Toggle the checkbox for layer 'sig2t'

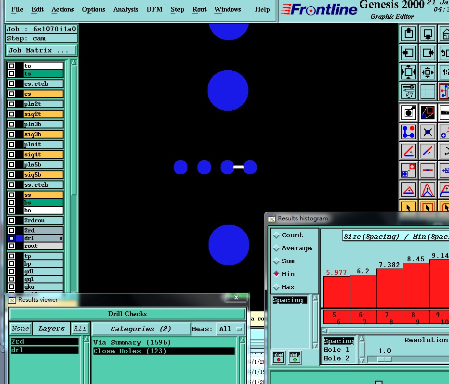point(12,114)
